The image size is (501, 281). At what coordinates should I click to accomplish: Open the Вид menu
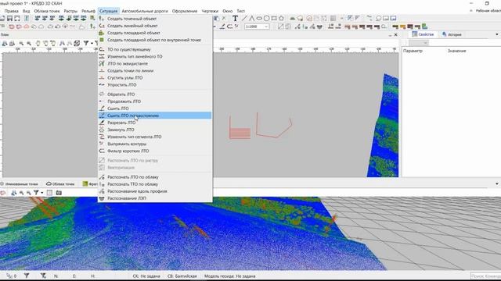(26, 11)
